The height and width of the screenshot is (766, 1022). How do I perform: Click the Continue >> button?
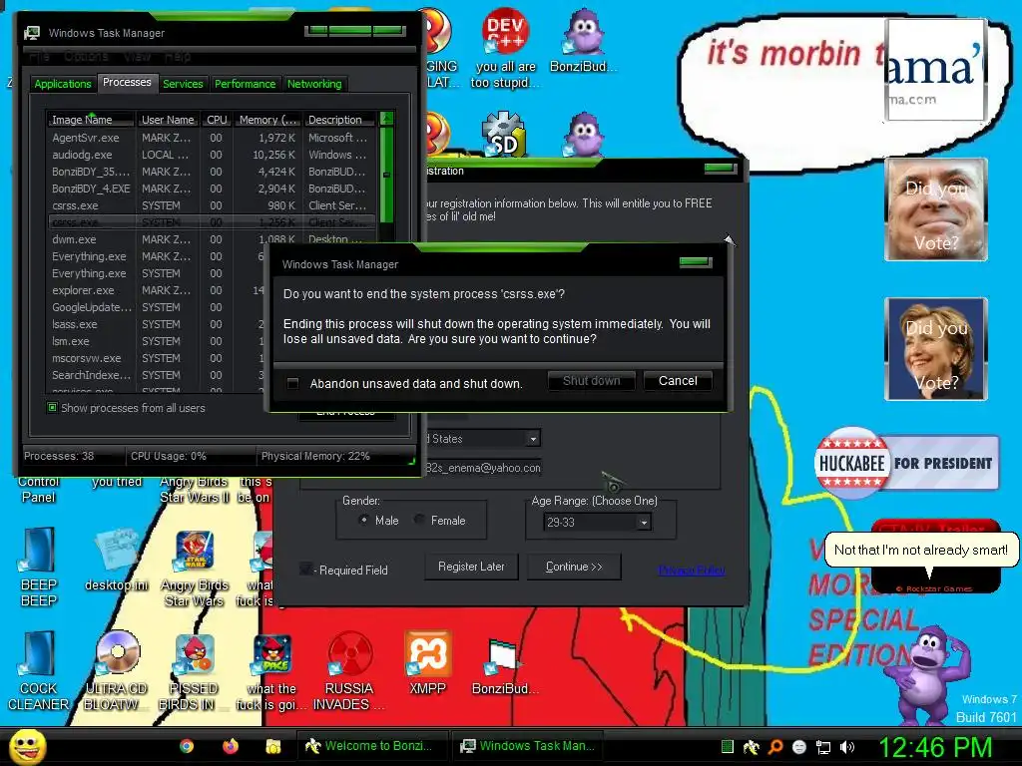(574, 567)
